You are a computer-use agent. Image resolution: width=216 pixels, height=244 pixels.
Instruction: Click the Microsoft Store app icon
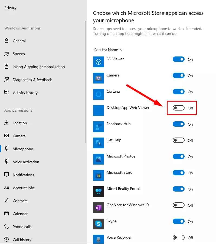(99, 175)
